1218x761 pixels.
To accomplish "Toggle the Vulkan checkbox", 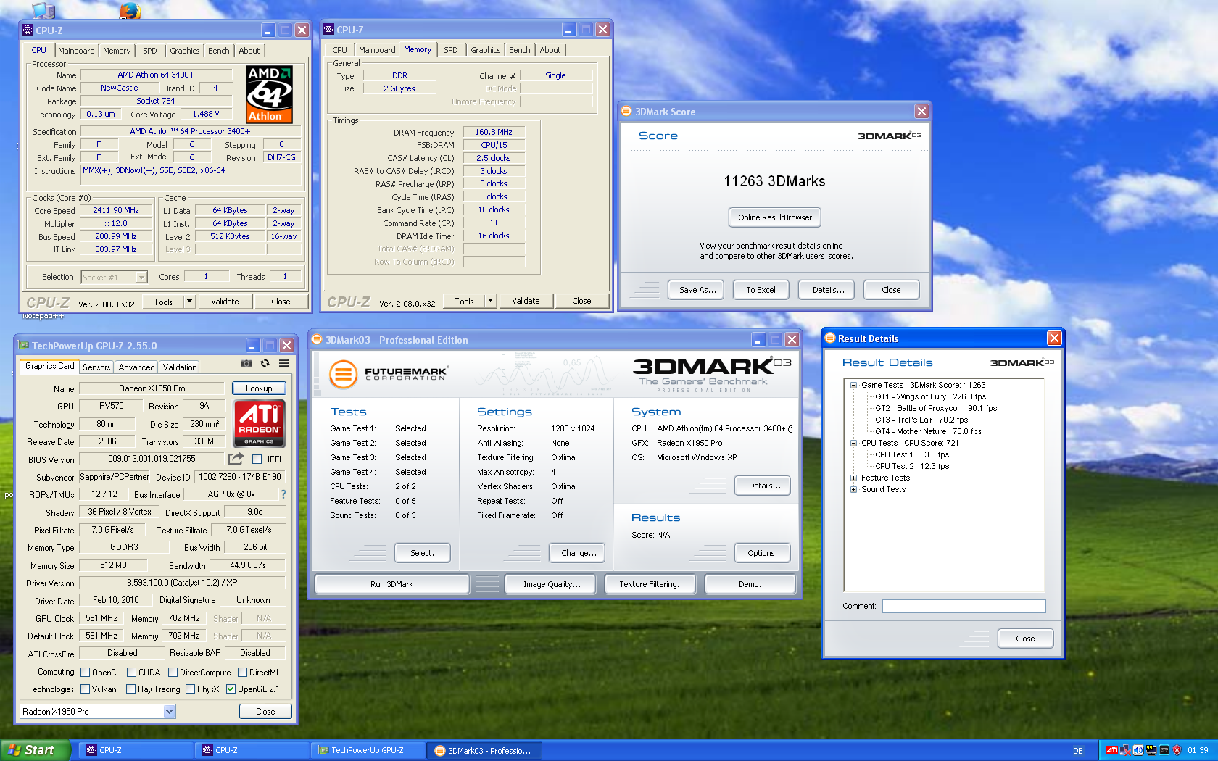I will click(86, 689).
